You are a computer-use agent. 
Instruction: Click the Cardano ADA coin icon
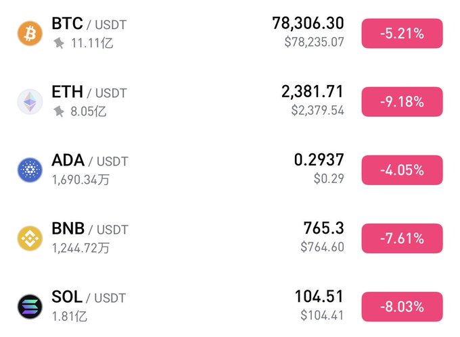click(30, 170)
